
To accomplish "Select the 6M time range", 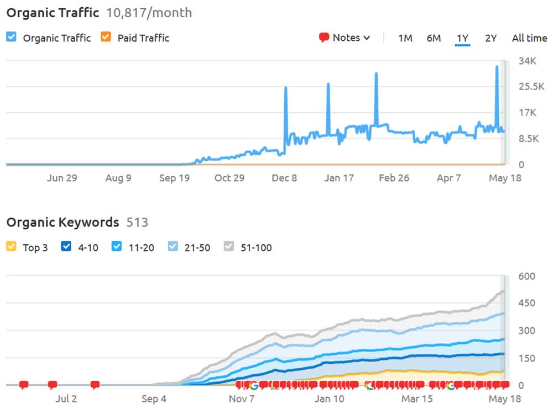I will coord(434,38).
